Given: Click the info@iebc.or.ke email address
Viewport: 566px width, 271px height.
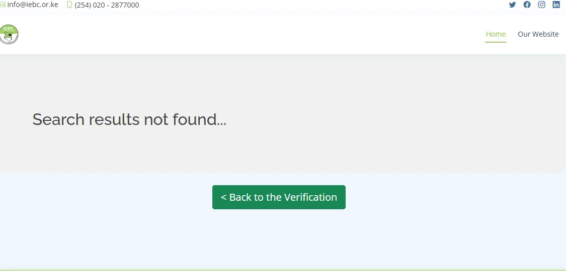Looking at the screenshot, I should tap(33, 5).
